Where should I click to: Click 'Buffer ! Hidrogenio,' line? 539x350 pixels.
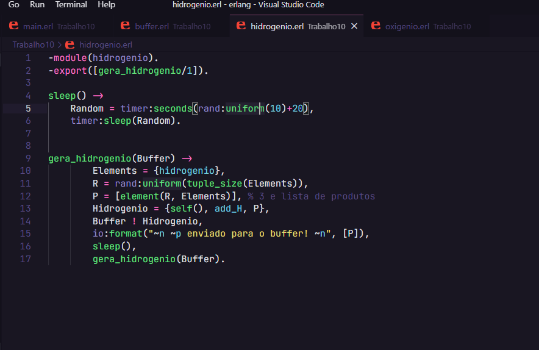pos(148,221)
